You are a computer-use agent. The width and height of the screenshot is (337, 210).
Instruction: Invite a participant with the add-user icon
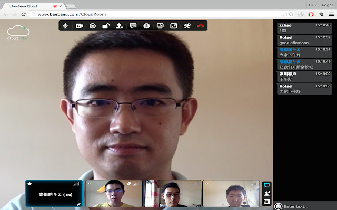click(120, 26)
